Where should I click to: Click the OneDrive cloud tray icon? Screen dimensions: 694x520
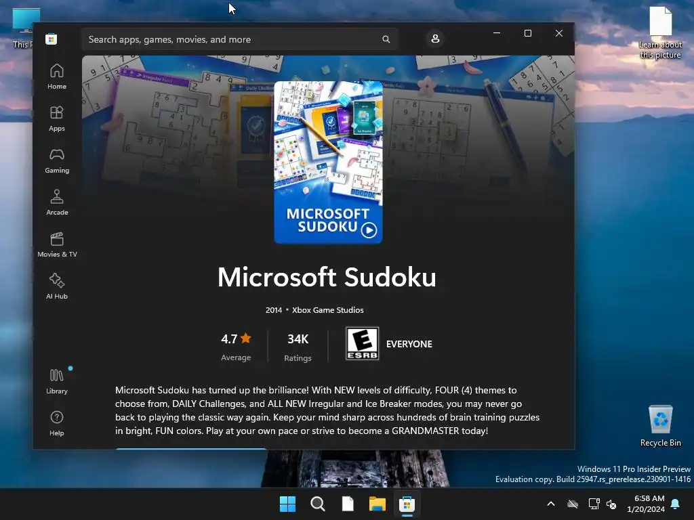coord(573,504)
